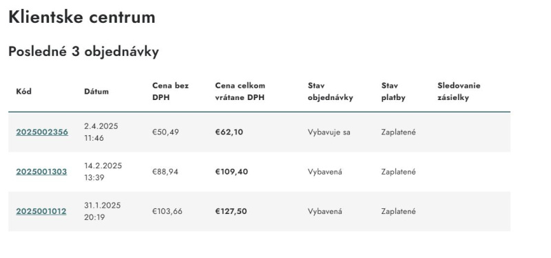
Task: Click the Sledovanie zásielky column header
Action: 459,92
